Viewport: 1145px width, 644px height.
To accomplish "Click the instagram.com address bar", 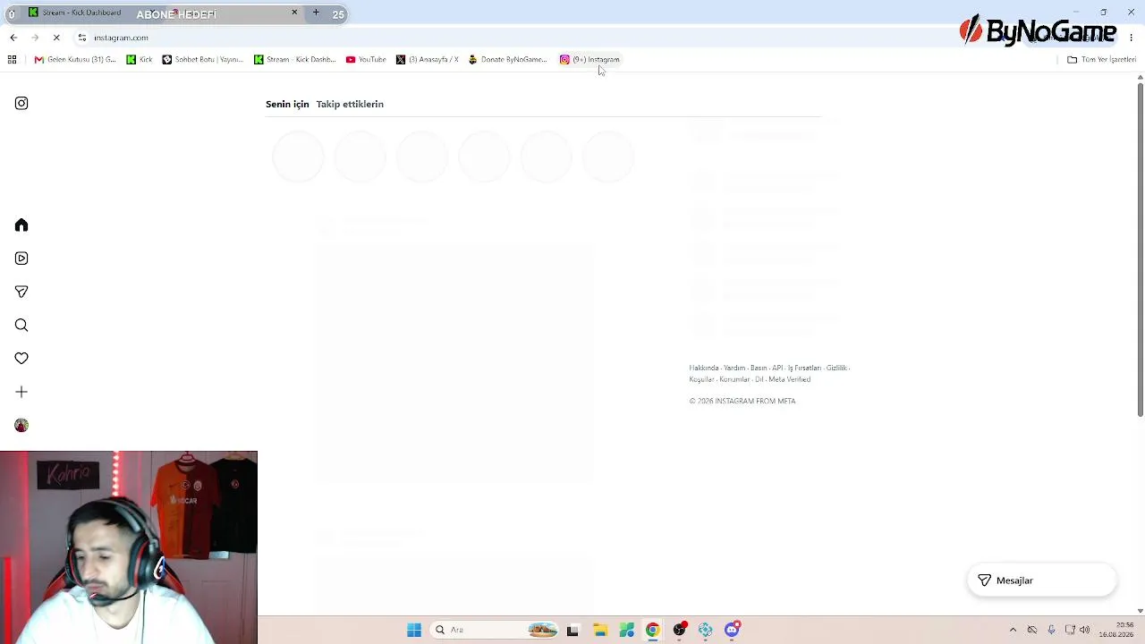I will 537,38.
